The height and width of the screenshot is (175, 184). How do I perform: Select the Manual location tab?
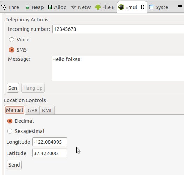click(x=14, y=110)
